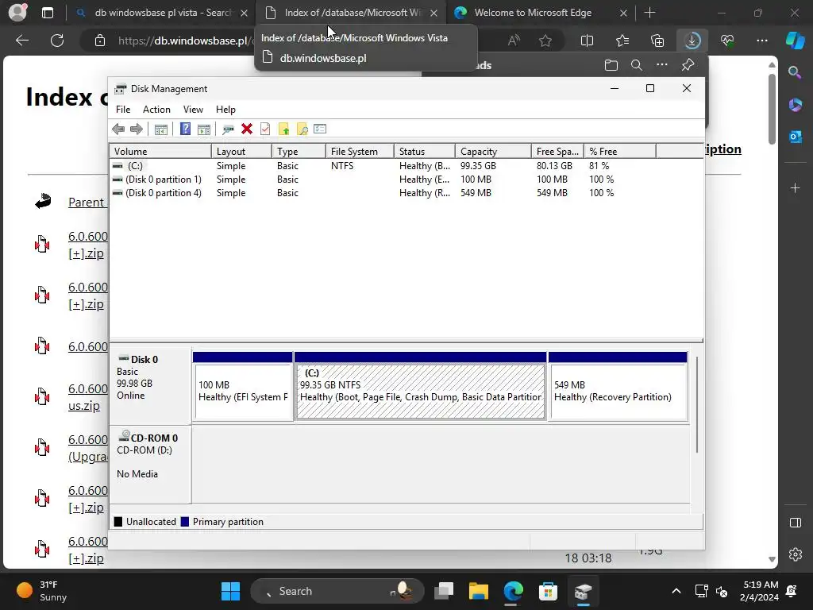
Task: Open the blue Help question-mark toolbar icon
Action: 185,129
